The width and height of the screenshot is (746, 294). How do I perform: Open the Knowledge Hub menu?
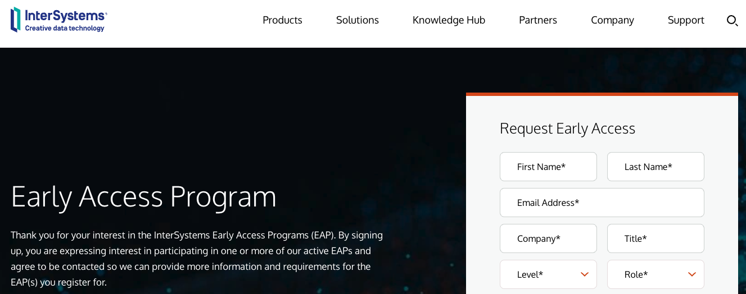tap(449, 20)
